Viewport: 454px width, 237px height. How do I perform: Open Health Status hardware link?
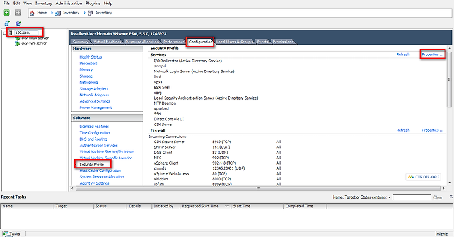click(91, 57)
